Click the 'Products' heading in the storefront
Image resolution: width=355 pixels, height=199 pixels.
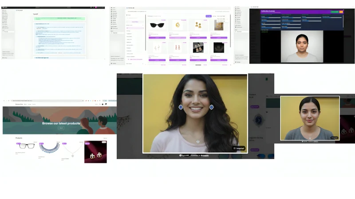tap(19, 138)
